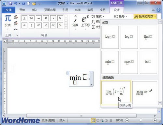Open the 工具 group dialog launcher
The width and height of the screenshot is (163, 125).
[17, 35]
